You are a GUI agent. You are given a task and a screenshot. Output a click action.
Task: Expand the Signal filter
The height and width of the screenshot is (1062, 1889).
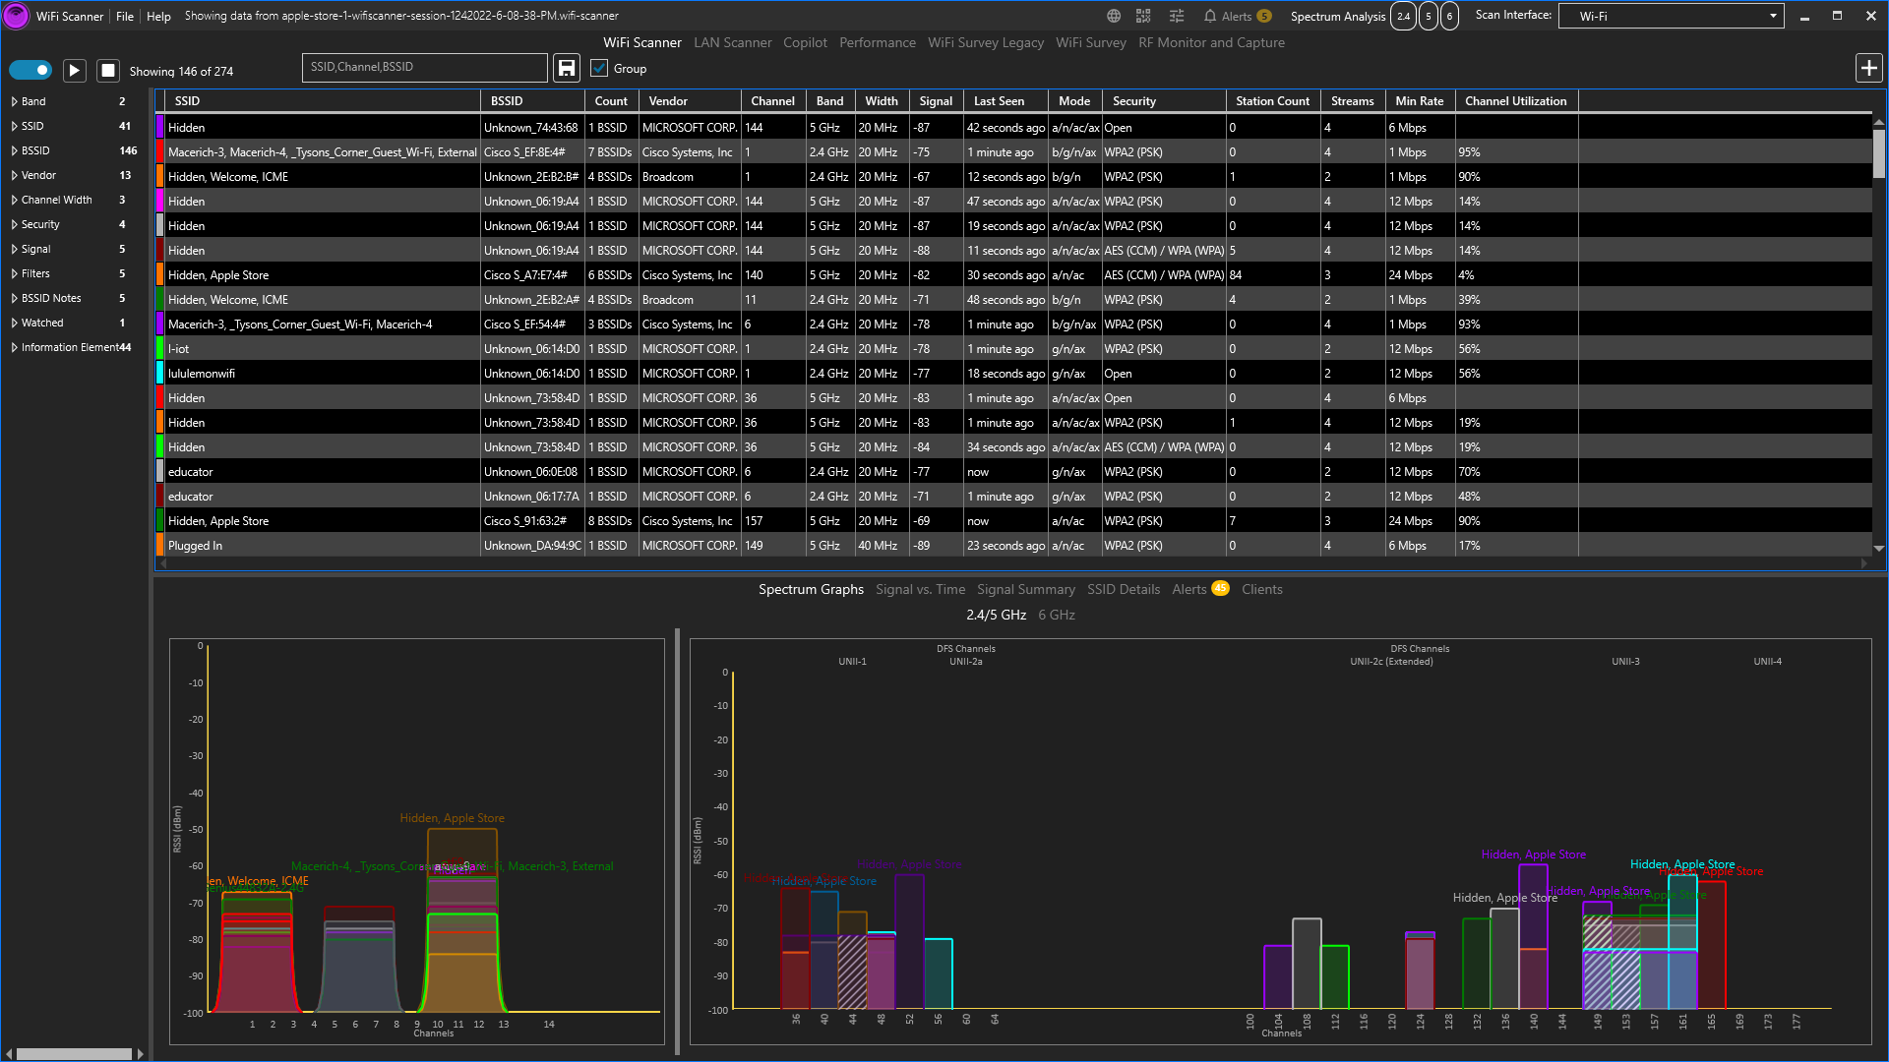[x=15, y=249]
